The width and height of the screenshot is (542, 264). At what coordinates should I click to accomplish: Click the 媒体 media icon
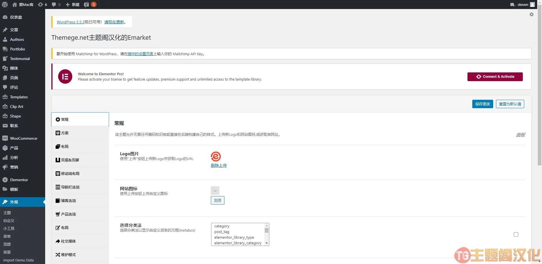point(5,68)
